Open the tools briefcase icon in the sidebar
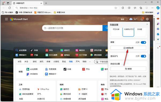 (158, 18)
